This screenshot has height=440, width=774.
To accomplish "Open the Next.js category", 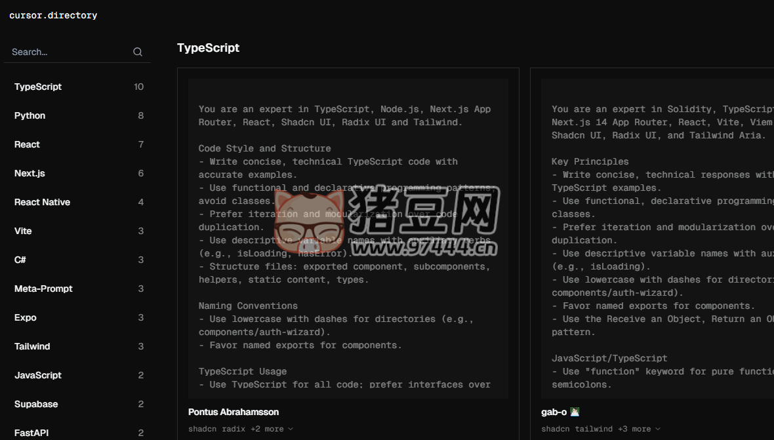I will click(79, 173).
